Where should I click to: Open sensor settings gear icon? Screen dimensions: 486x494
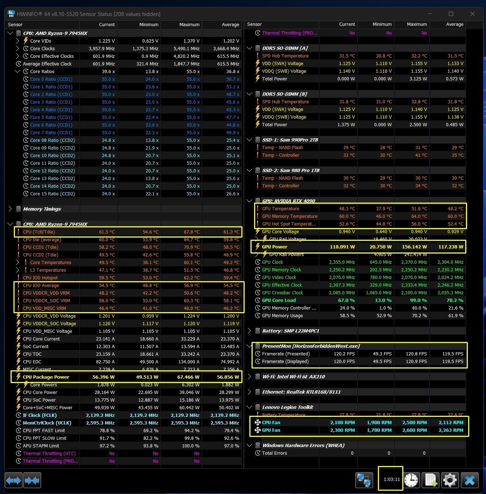click(x=450, y=480)
